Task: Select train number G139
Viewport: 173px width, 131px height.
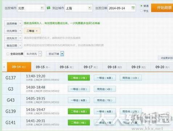Action: click(11, 111)
